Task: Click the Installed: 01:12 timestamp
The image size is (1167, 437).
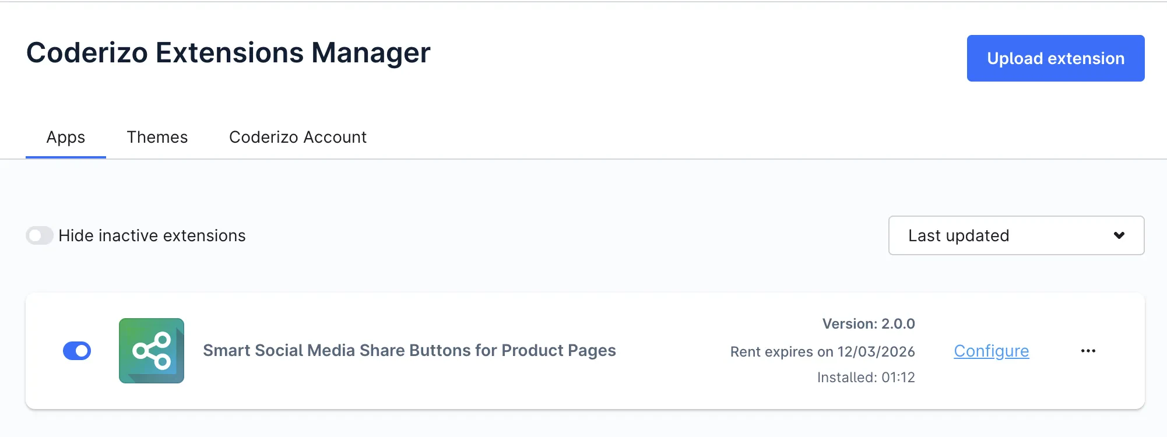Action: pyautogui.click(x=866, y=378)
